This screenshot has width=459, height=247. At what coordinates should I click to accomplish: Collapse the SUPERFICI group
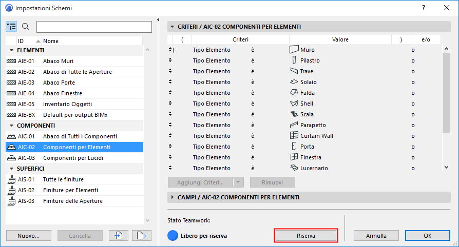pyautogui.click(x=11, y=169)
